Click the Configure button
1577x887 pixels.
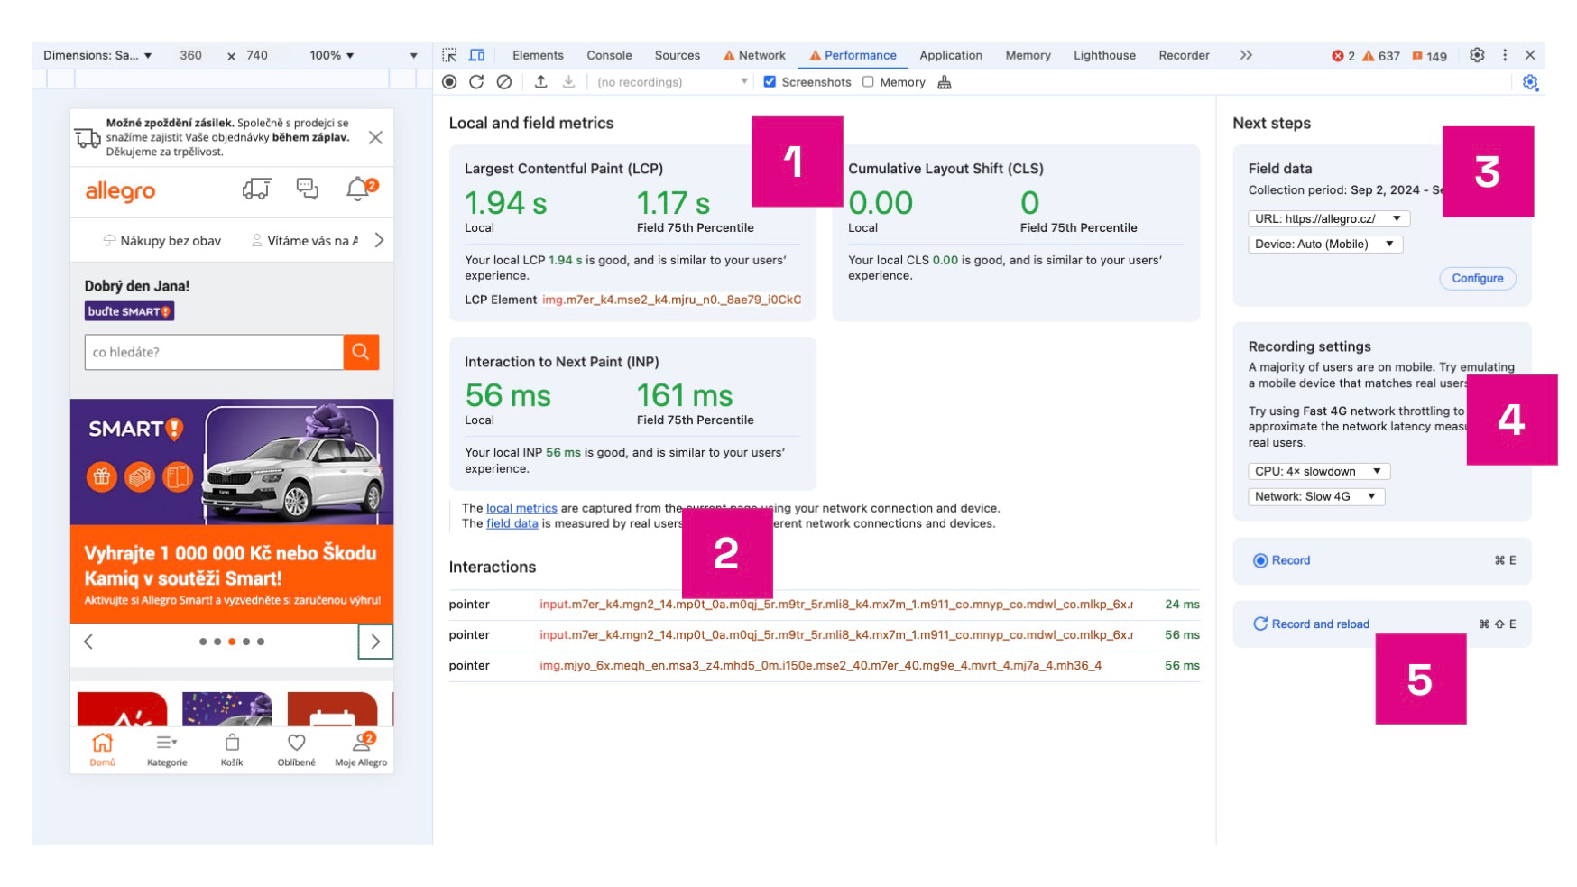pyautogui.click(x=1477, y=278)
